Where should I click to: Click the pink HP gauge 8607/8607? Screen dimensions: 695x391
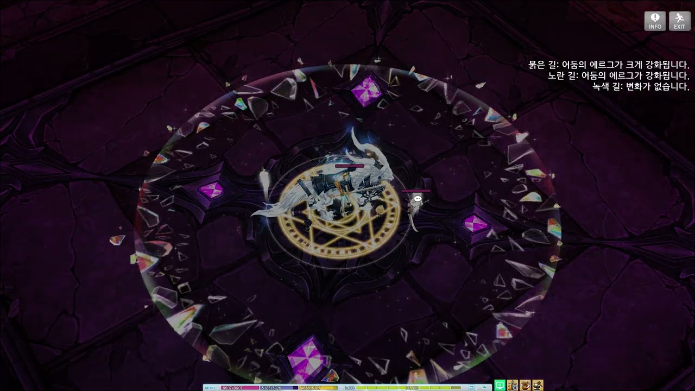(x=240, y=388)
